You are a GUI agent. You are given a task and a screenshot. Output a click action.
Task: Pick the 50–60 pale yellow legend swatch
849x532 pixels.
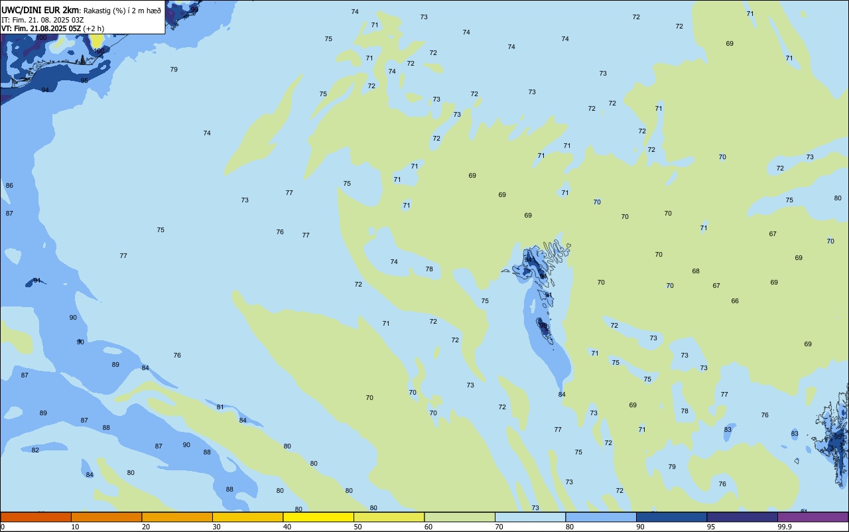click(x=389, y=517)
